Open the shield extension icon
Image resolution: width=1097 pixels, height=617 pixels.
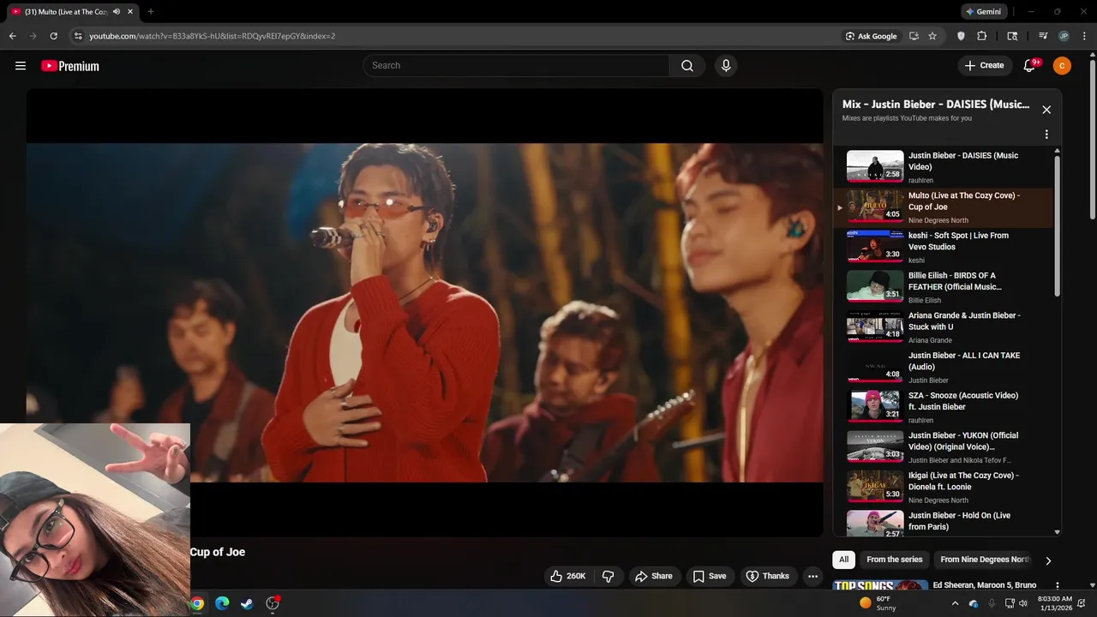pyautogui.click(x=961, y=36)
